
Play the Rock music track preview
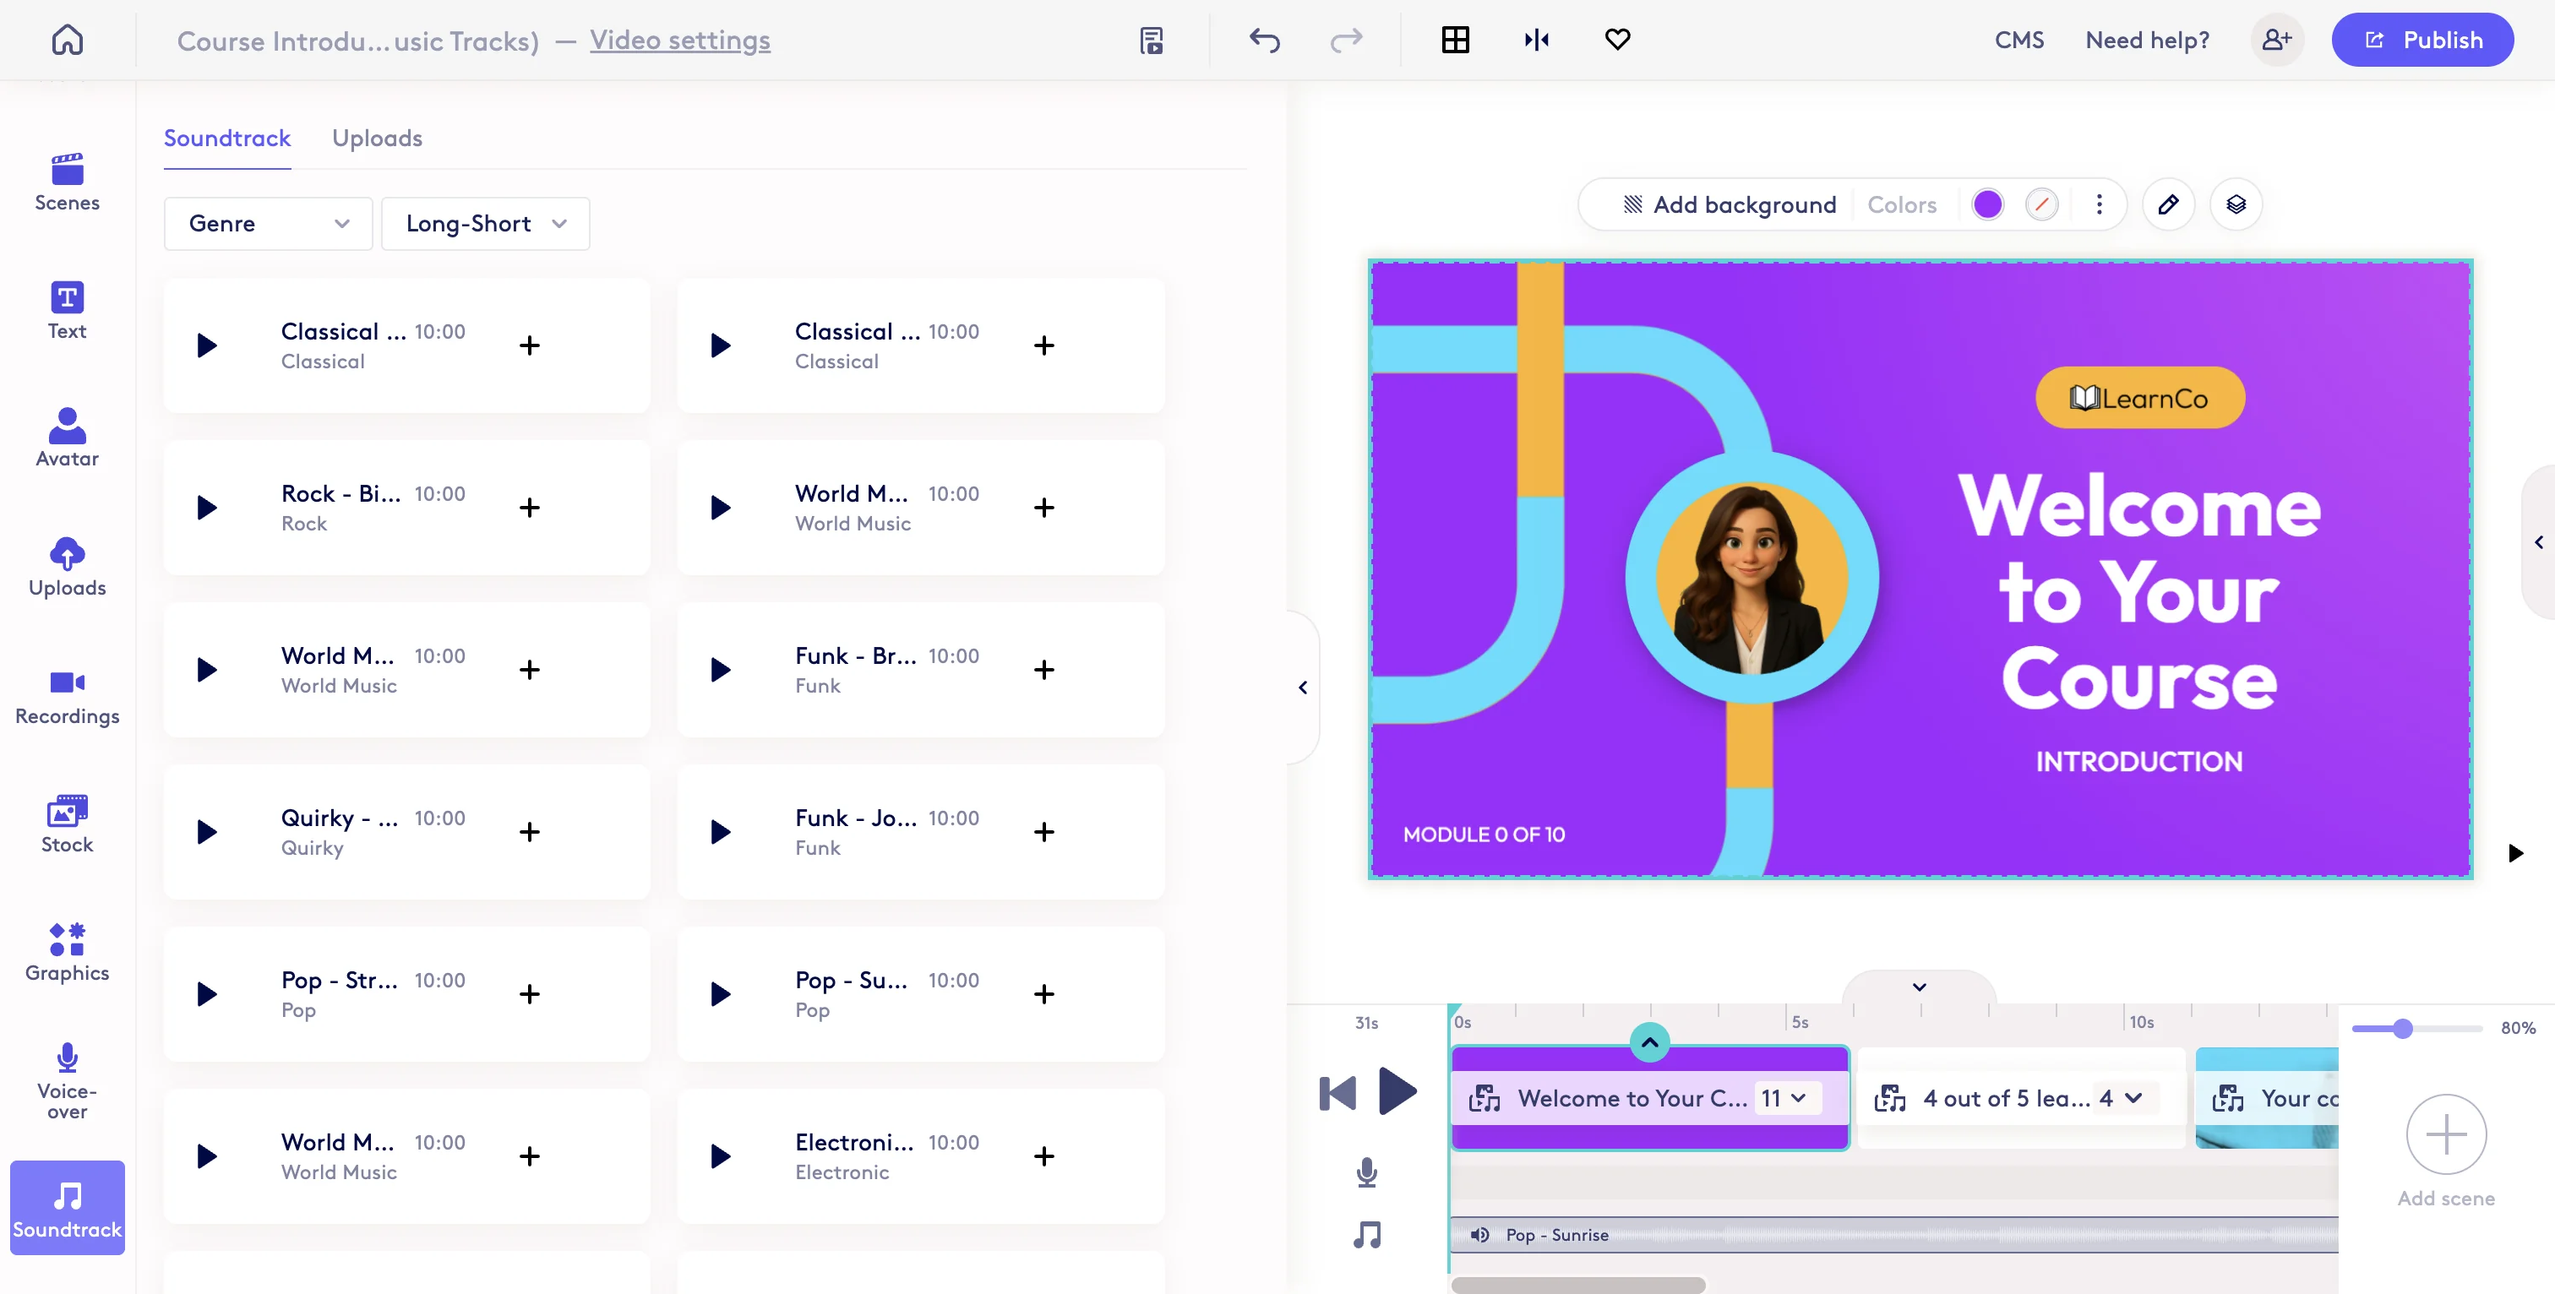click(205, 507)
